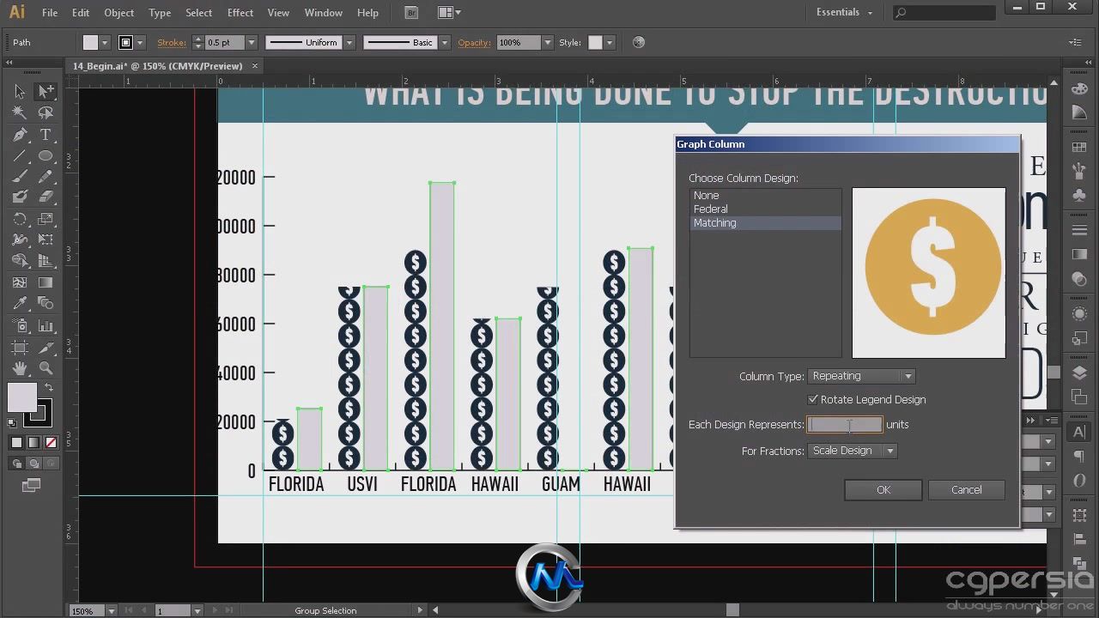Open the Basic brush definition dropdown
Viewport: 1099px width, 618px height.
point(445,42)
